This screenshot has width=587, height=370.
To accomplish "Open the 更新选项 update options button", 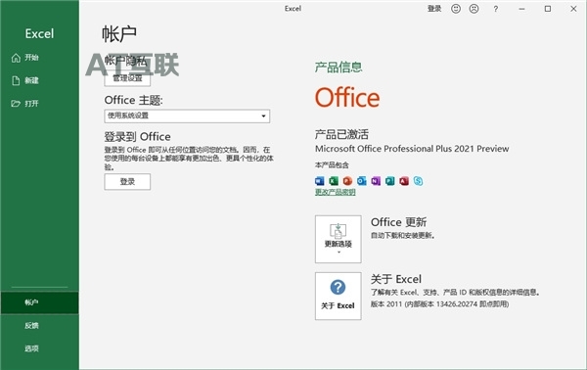I will pyautogui.click(x=339, y=239).
